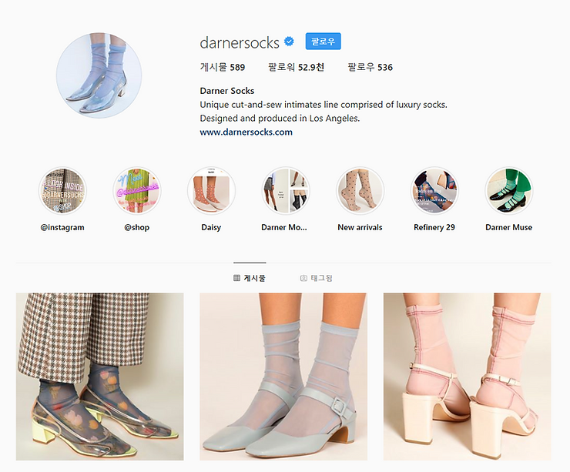View the Daisy highlight story
570x472 pixels.
pyautogui.click(x=211, y=190)
